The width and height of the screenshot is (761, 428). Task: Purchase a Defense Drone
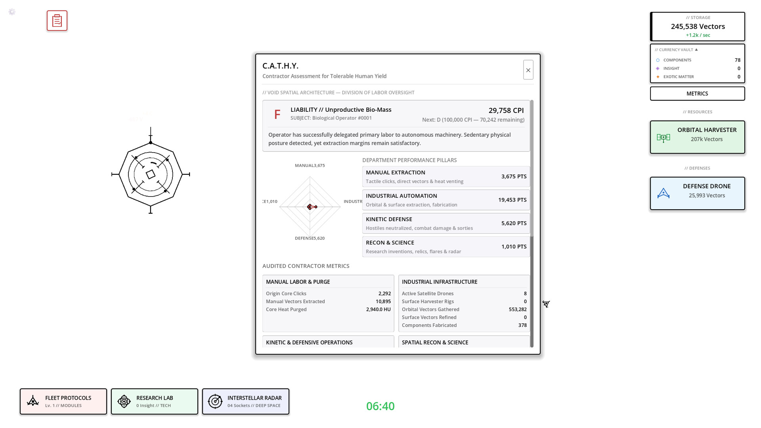[697, 193]
